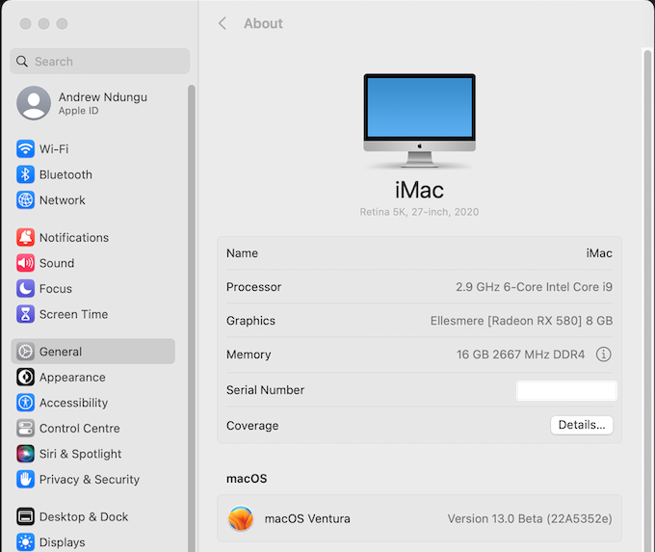The image size is (655, 552).
Task: Click the About page title
Action: point(263,23)
